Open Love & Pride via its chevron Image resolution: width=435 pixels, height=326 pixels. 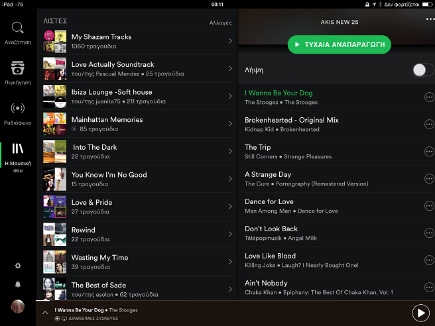pos(230,207)
